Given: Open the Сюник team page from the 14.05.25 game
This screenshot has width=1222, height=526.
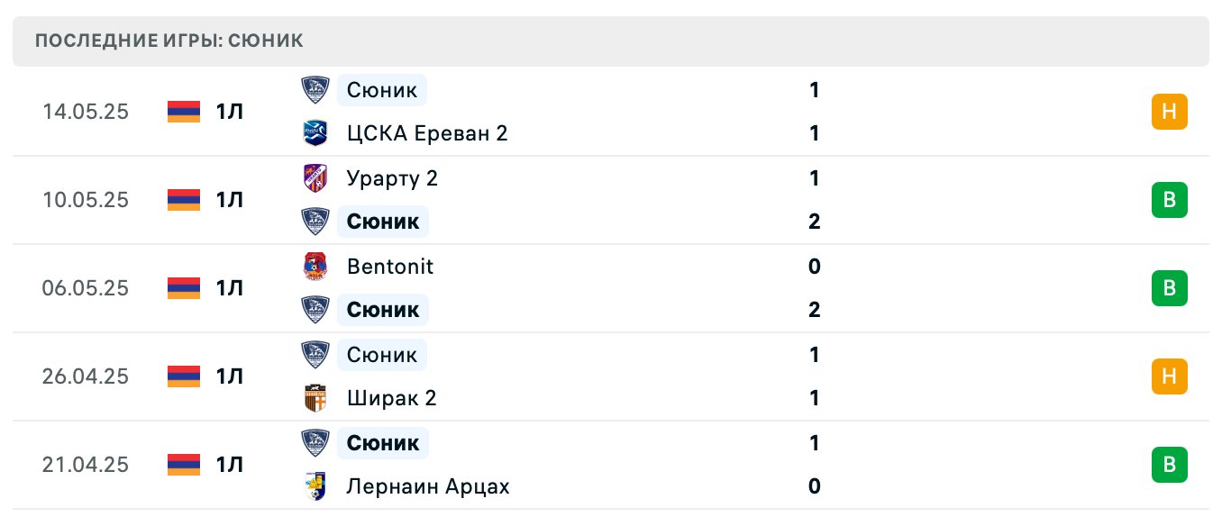Looking at the screenshot, I should coord(381,90).
